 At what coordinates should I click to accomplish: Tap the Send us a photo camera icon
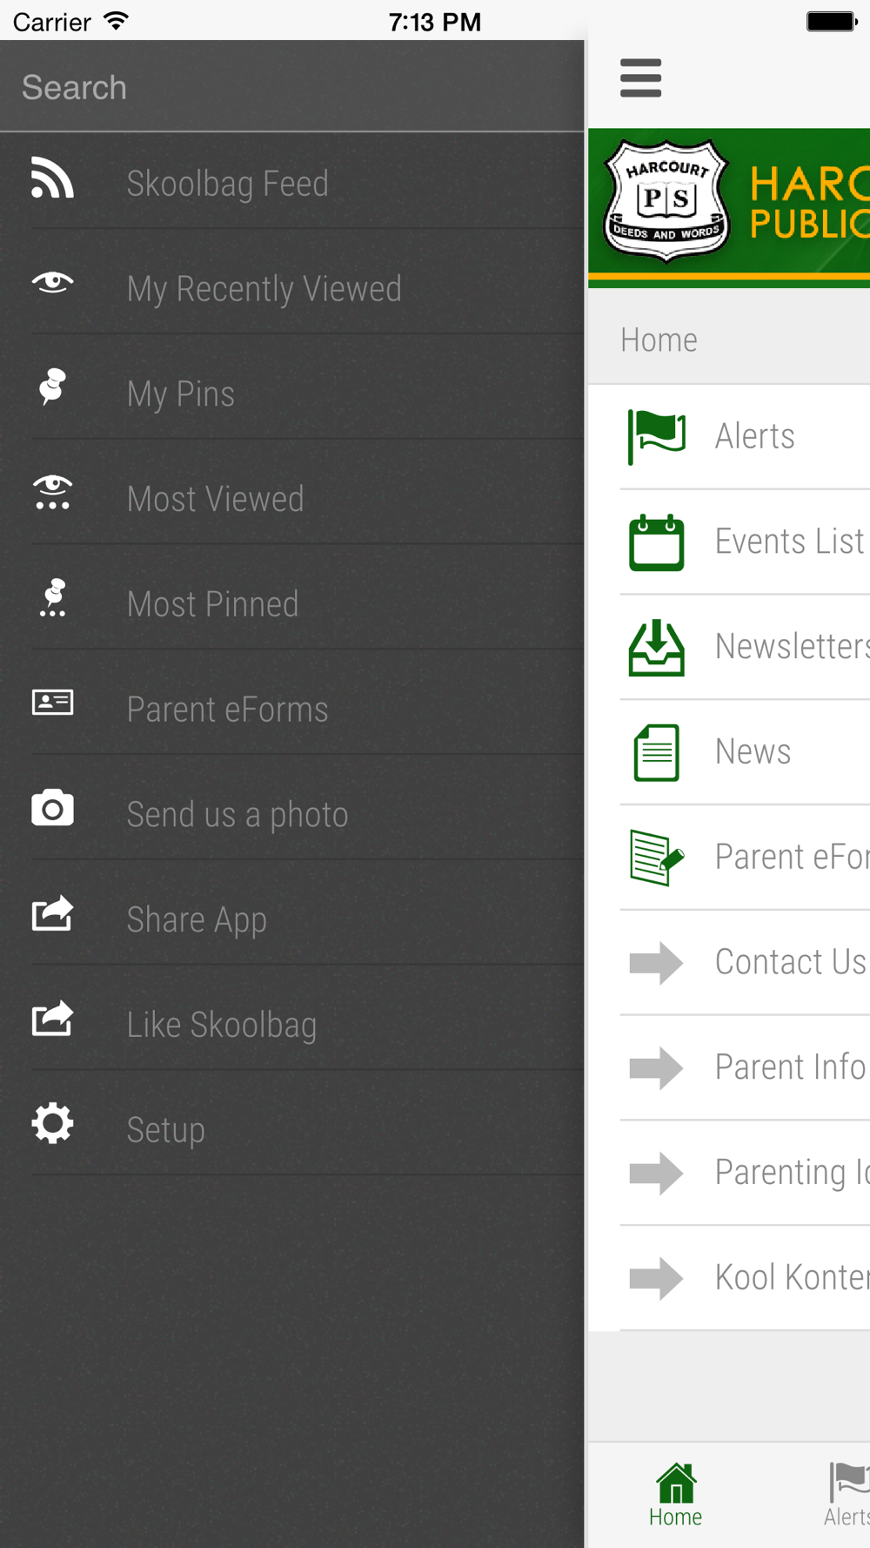(x=52, y=808)
